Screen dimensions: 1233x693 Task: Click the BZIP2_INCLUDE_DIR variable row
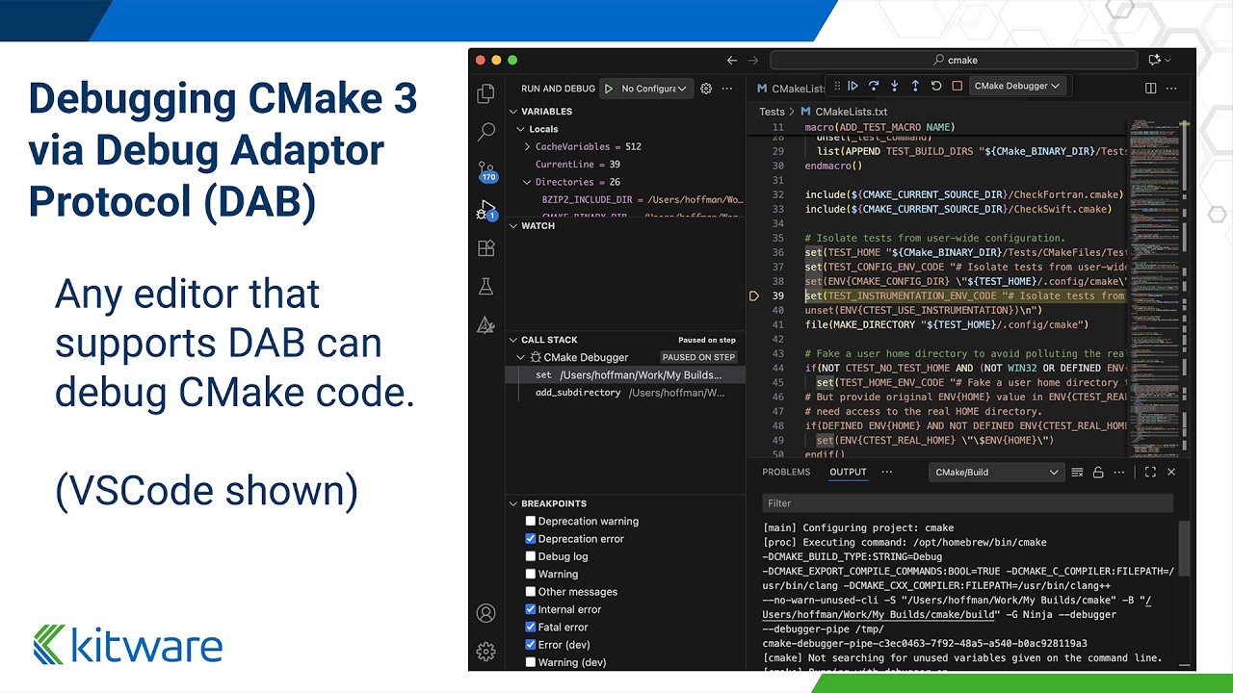click(626, 199)
